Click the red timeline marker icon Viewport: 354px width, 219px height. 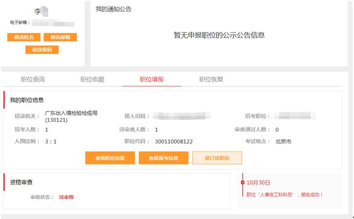tap(243, 183)
